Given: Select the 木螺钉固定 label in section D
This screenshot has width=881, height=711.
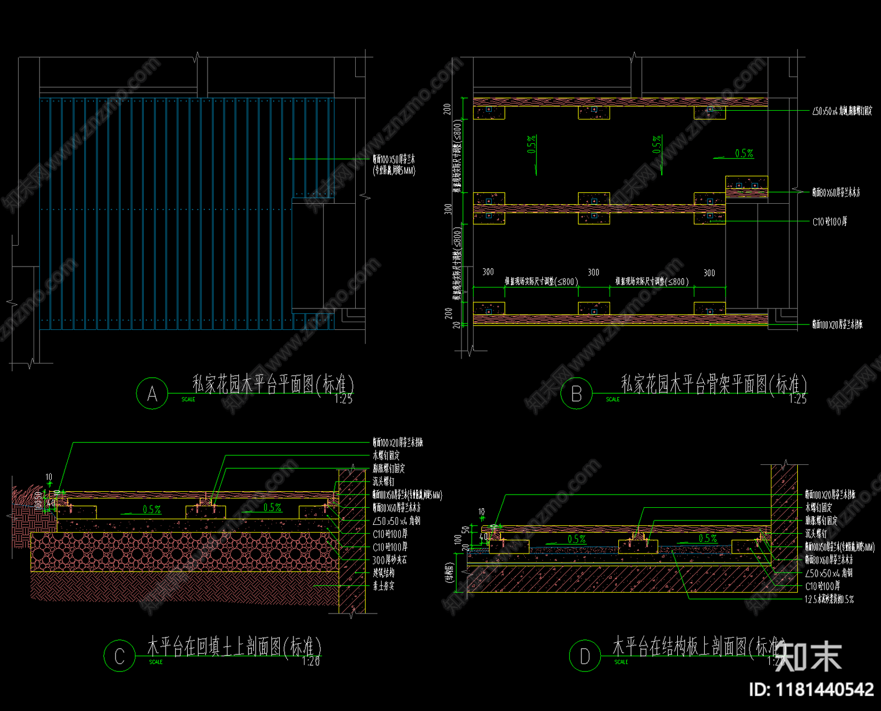Looking at the screenshot, I should tap(819, 508).
